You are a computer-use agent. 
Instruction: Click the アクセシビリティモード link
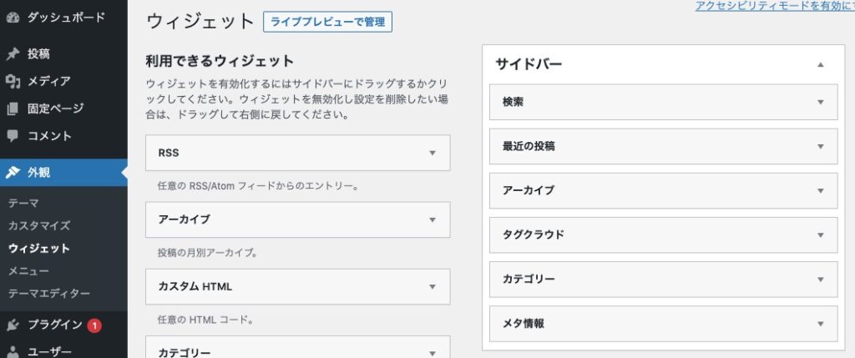(775, 6)
